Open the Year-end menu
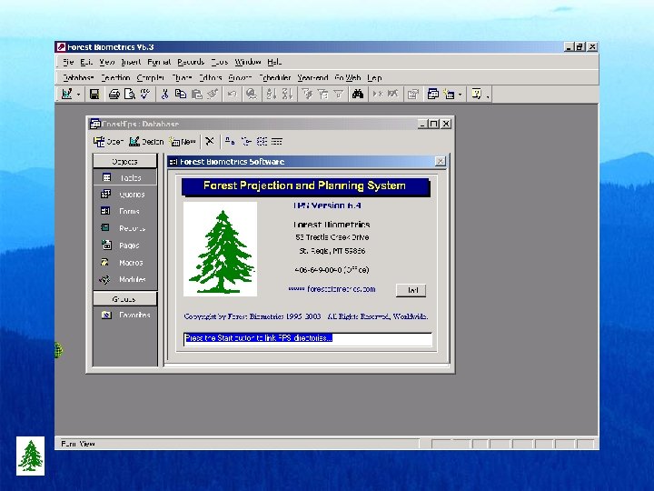This screenshot has width=654, height=491. pos(312,78)
